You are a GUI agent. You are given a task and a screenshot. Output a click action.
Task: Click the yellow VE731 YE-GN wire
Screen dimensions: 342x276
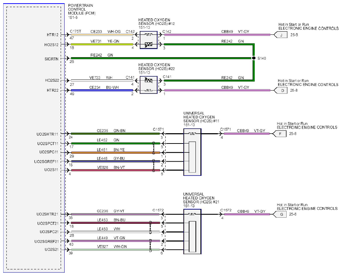point(102,44)
